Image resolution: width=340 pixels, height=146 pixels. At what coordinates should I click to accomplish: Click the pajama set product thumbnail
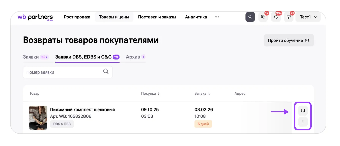38,118
